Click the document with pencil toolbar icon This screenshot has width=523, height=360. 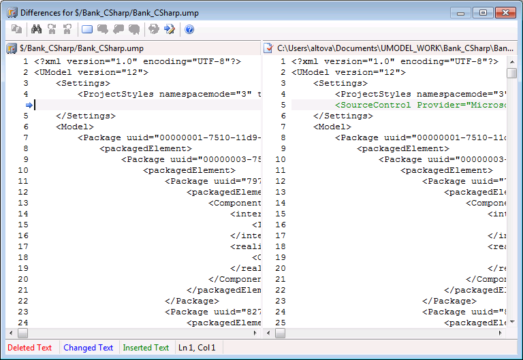point(169,29)
